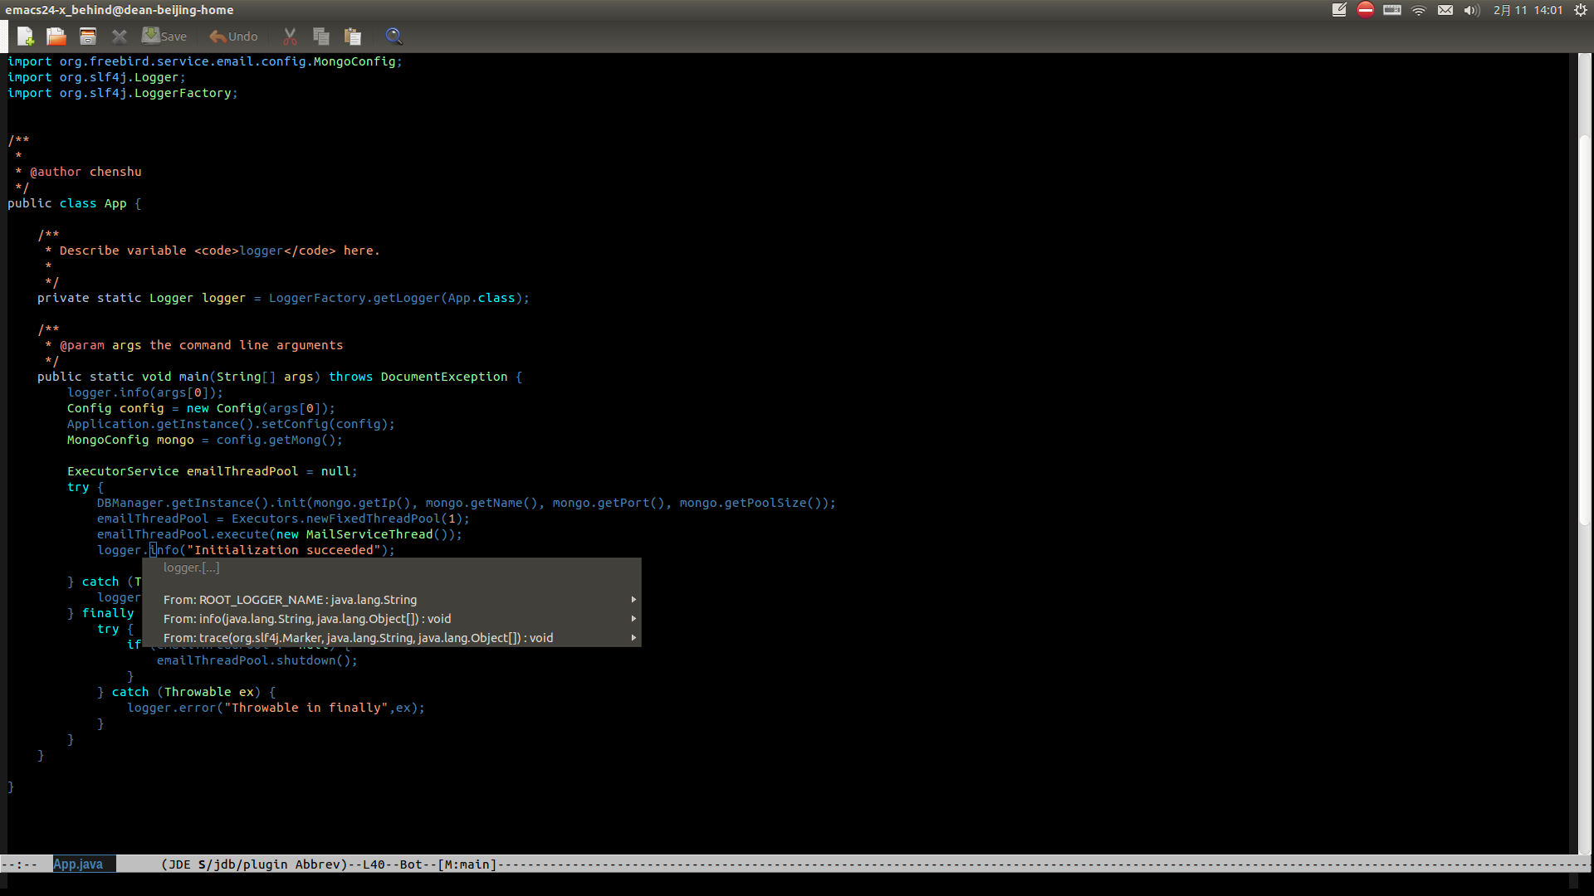Create a new file with the toolbar icon
Image resolution: width=1594 pixels, height=896 pixels.
pyautogui.click(x=25, y=37)
